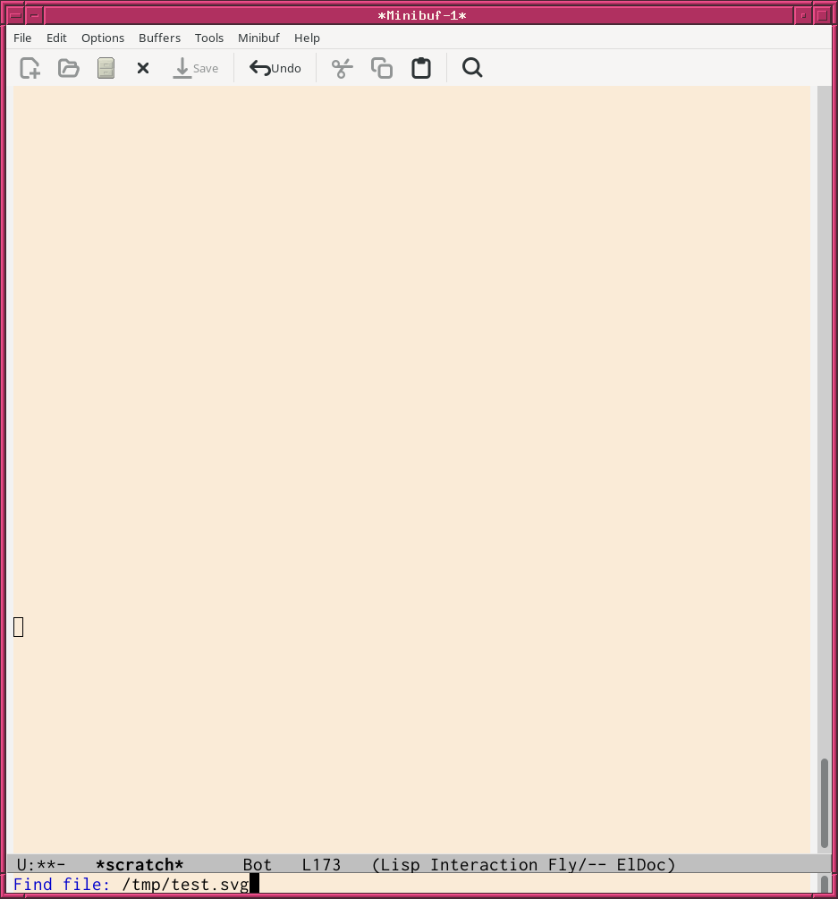Cut text with the scissors icon

[343, 68]
